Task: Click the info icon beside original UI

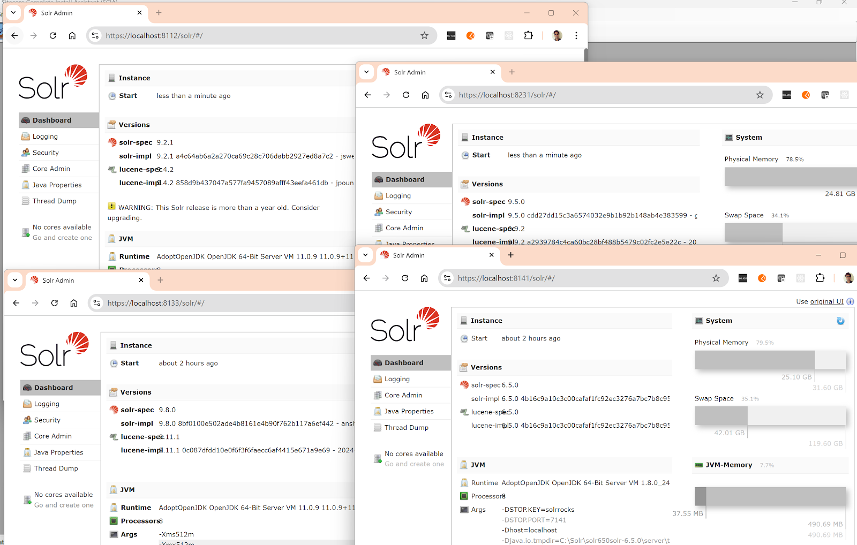Action: (x=850, y=301)
